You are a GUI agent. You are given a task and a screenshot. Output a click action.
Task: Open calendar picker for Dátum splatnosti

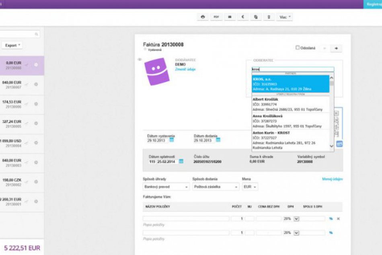[x=181, y=161]
